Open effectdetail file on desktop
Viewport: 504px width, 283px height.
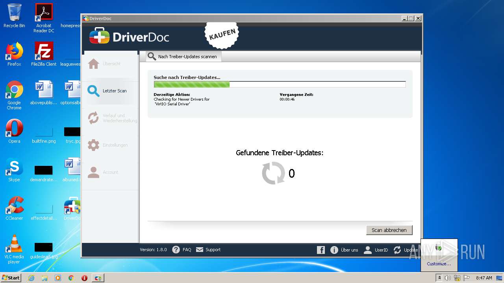(44, 211)
